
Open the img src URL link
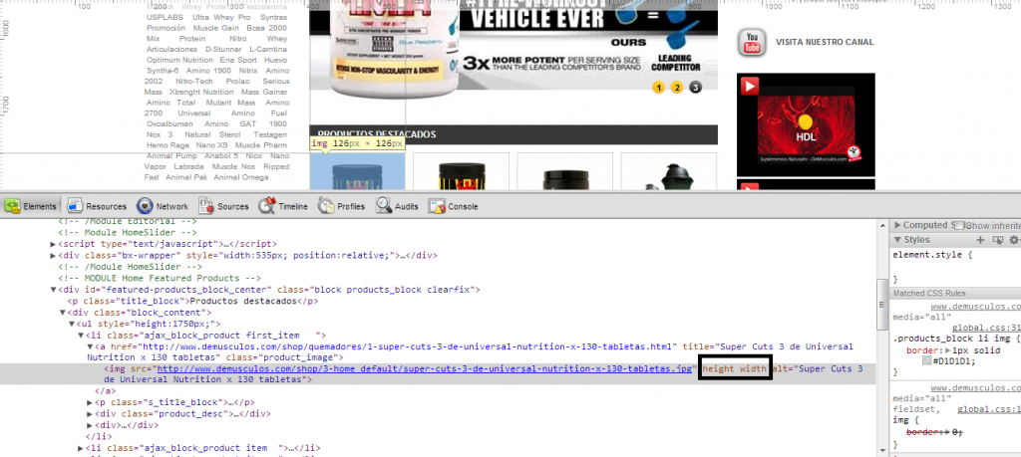[425, 369]
